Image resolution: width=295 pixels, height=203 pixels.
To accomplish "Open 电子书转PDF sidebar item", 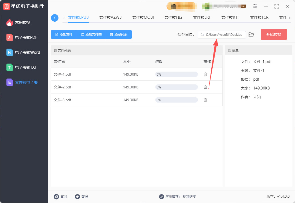I will [x=22, y=37].
